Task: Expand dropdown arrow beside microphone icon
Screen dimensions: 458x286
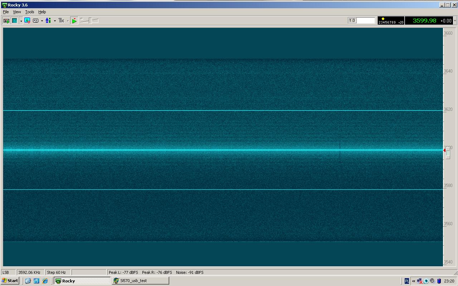Action: click(x=55, y=21)
